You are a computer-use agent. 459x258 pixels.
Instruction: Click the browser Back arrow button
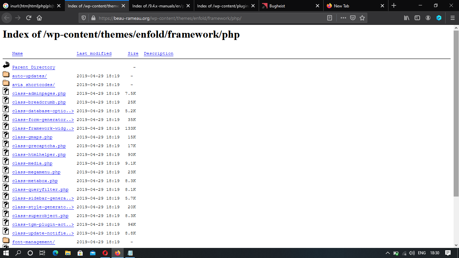pos(7,18)
